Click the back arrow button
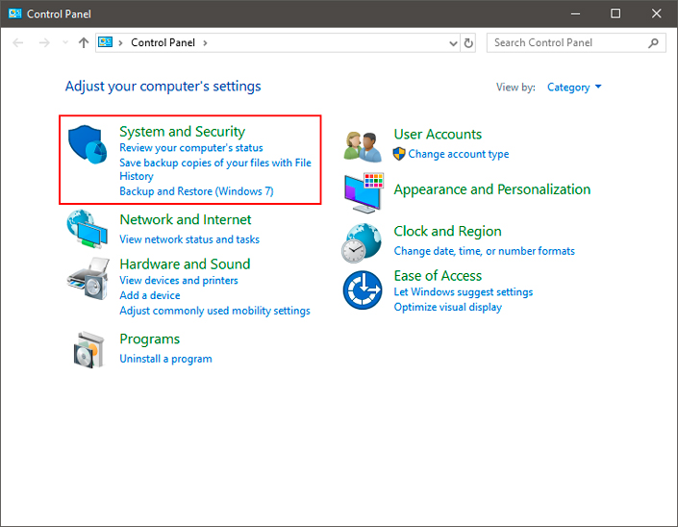The image size is (678, 527). click(18, 43)
